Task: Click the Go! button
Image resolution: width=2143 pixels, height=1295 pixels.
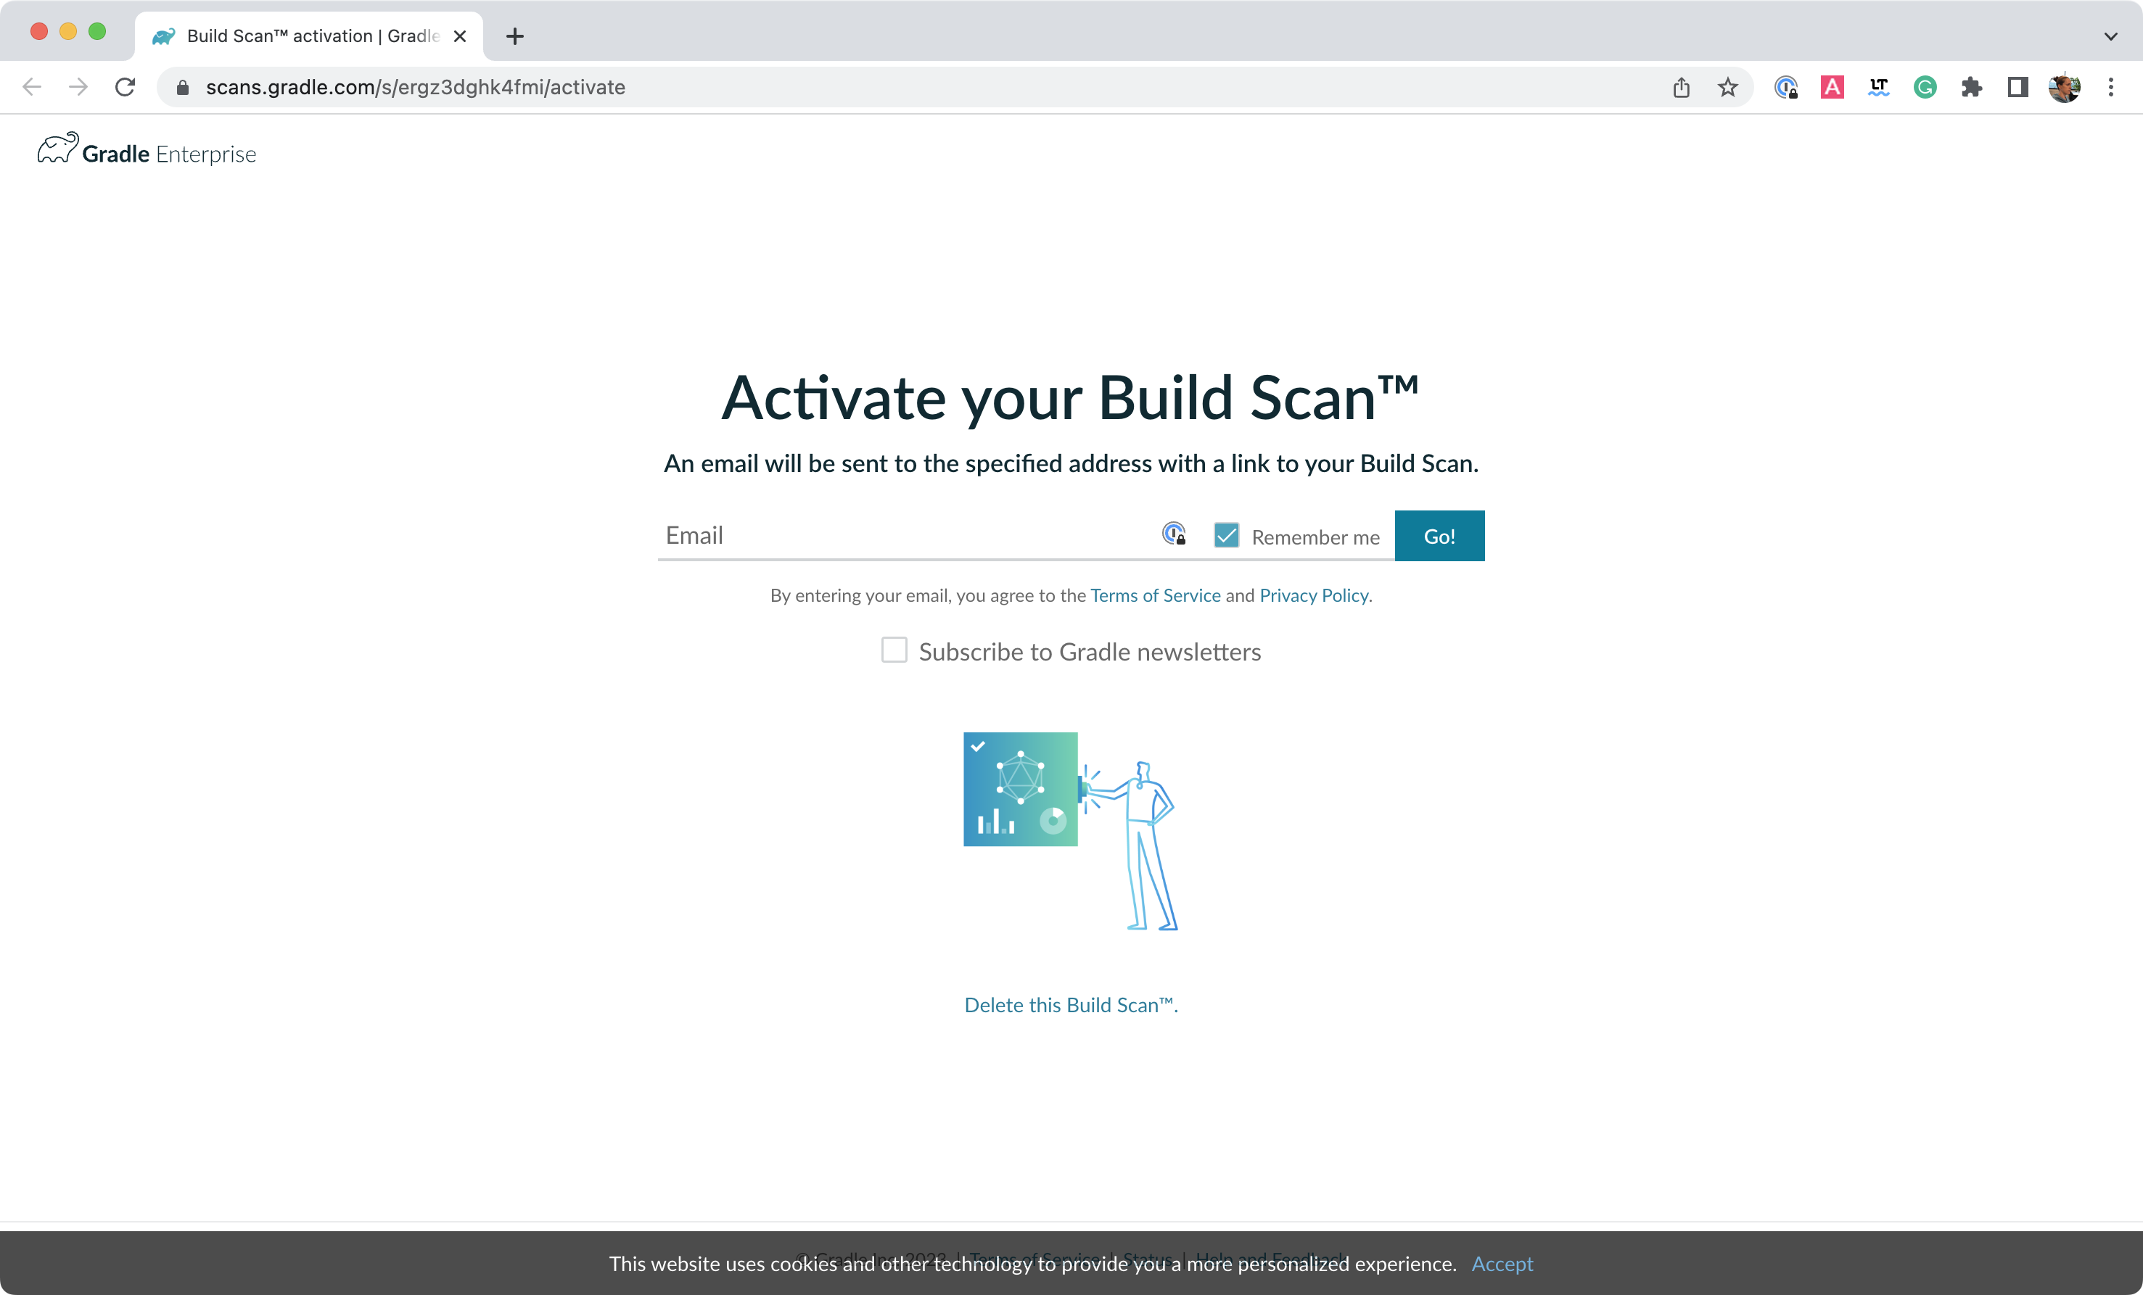Action: click(1439, 537)
